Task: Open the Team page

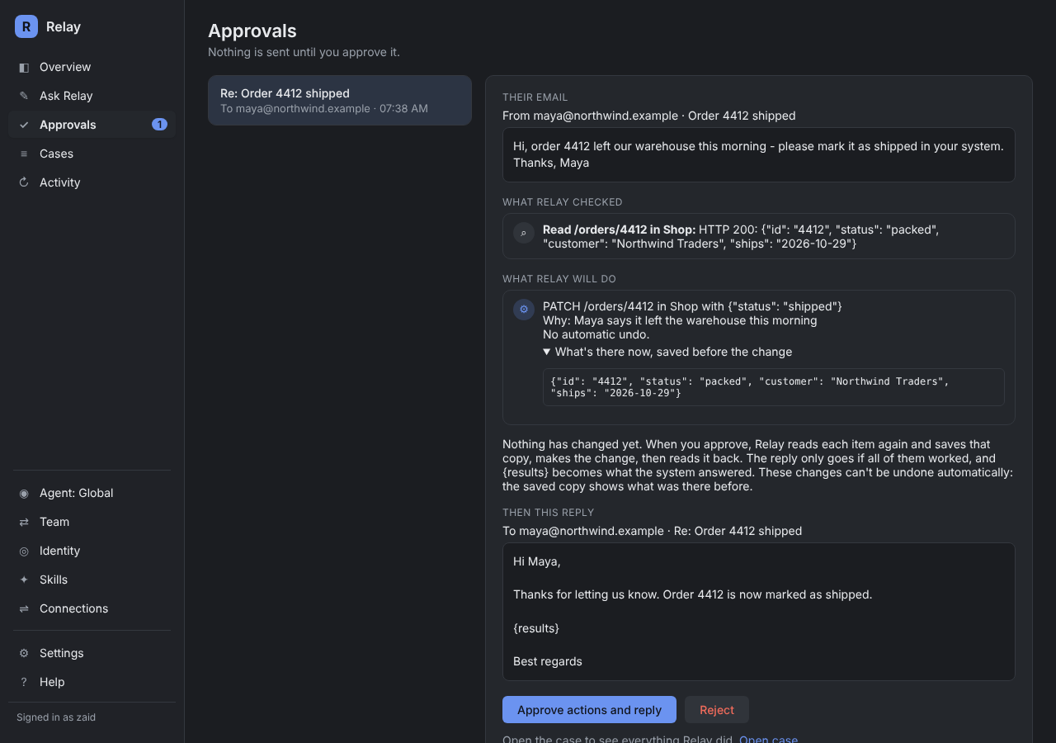Action: [92, 522]
